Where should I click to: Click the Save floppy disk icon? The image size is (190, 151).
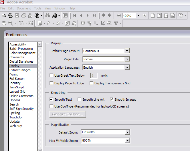(17, 15)
